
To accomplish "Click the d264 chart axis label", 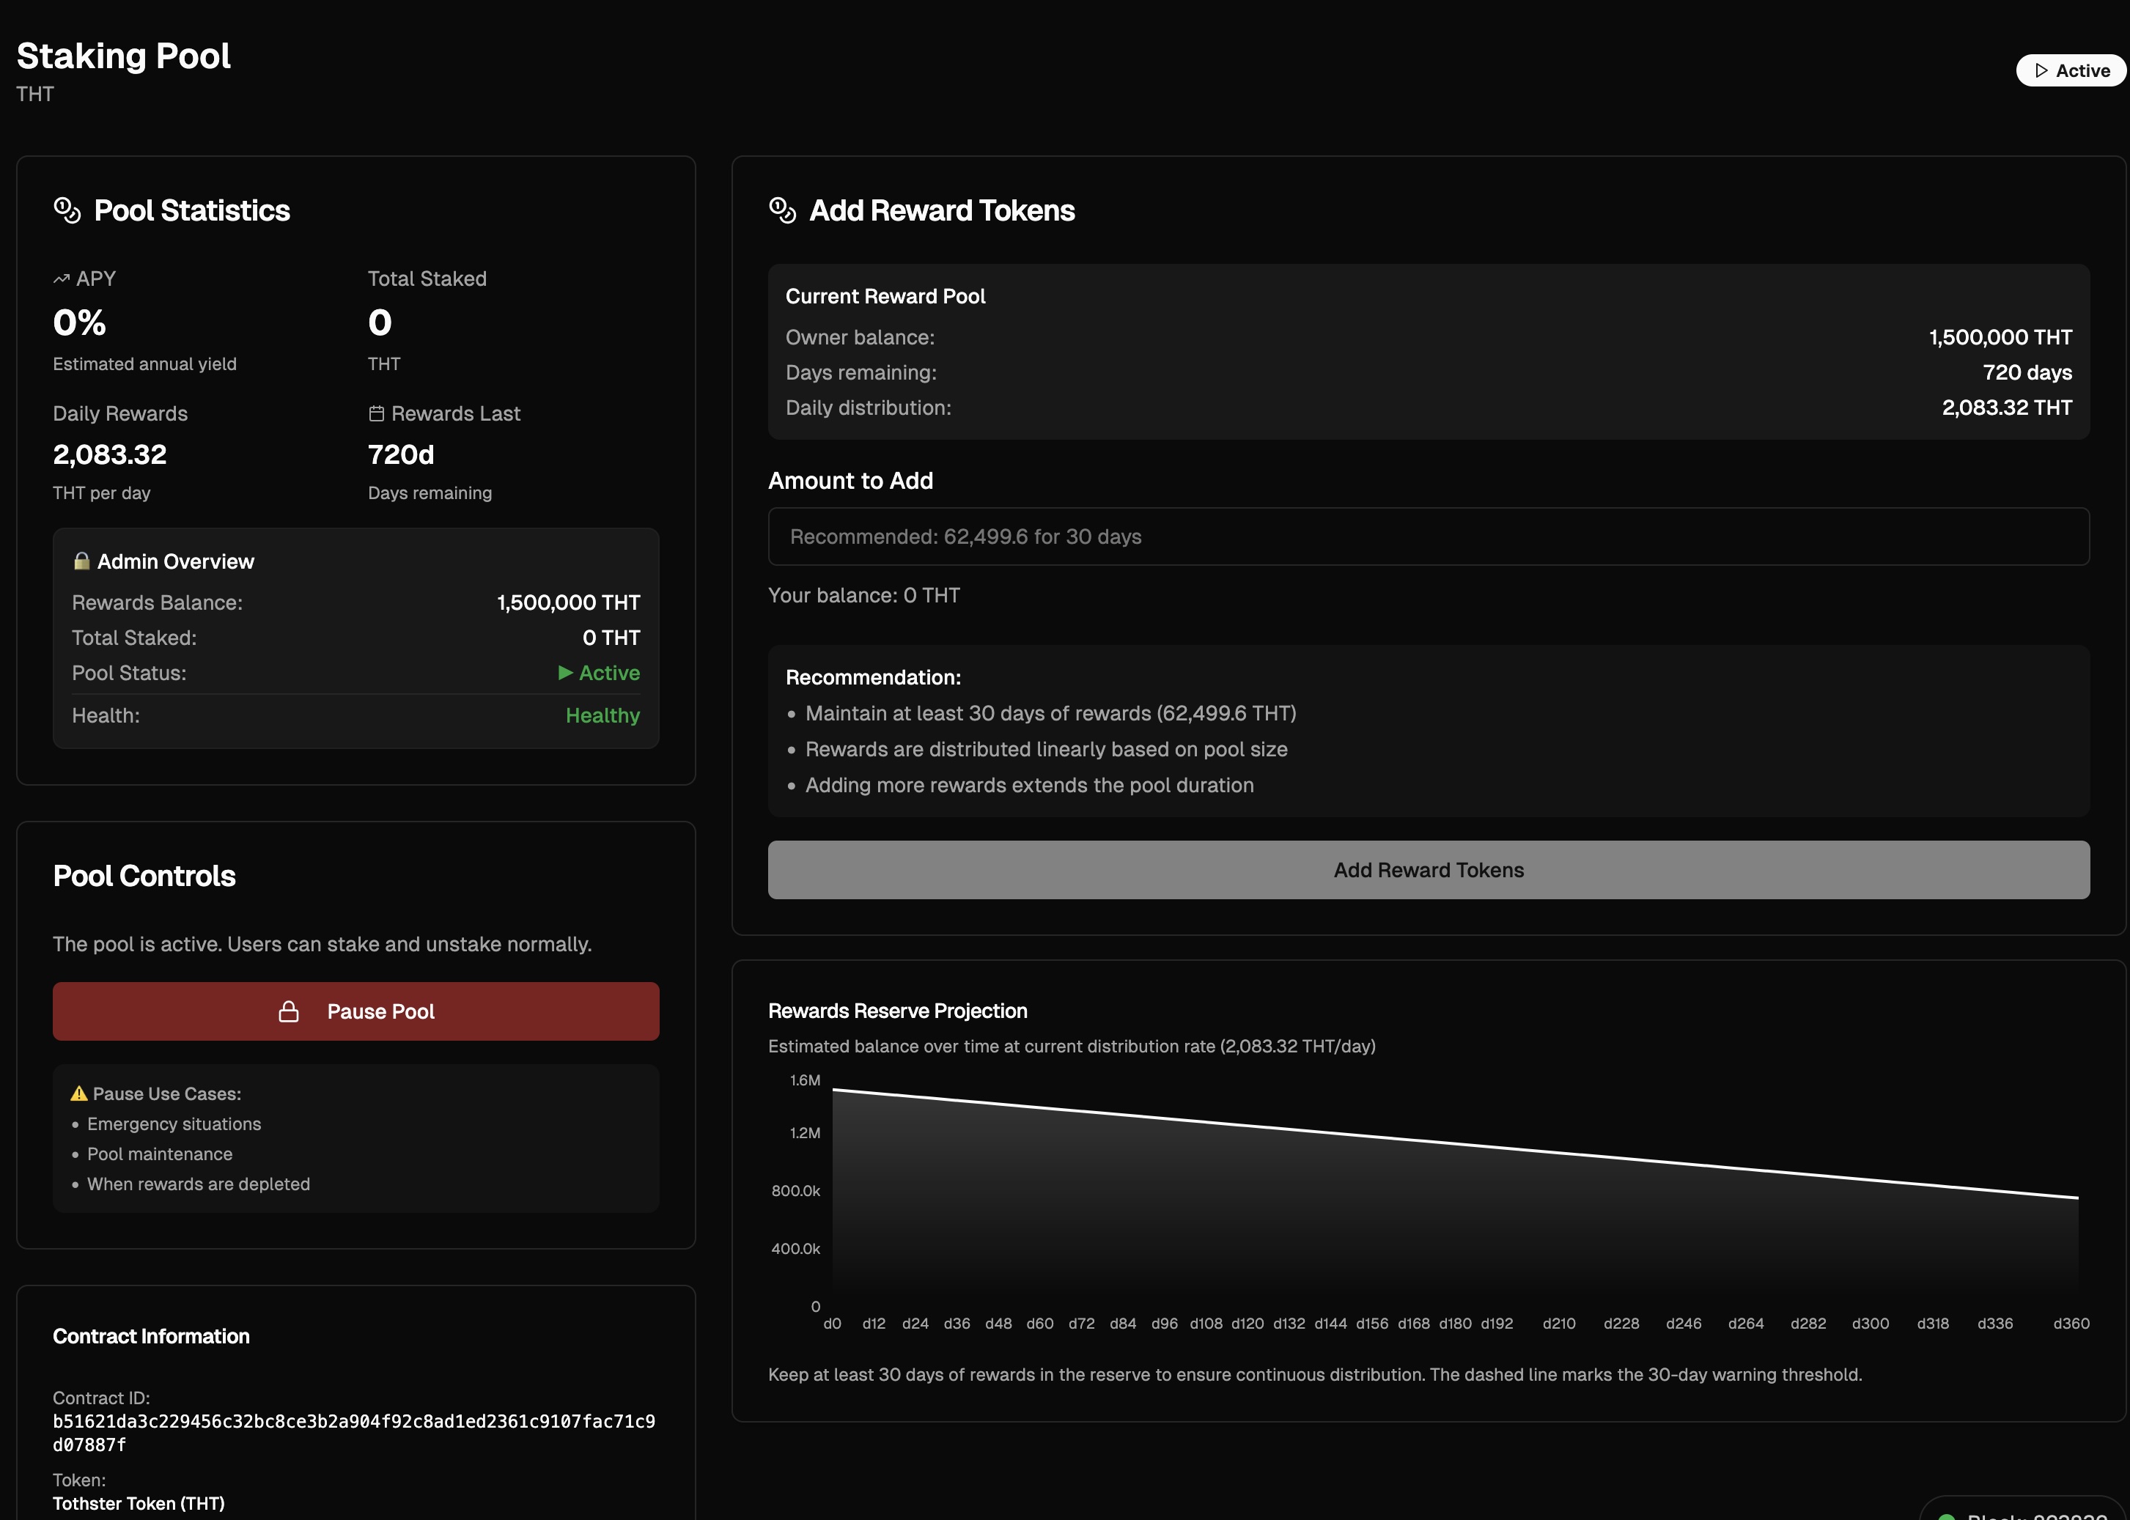I will [1745, 1324].
